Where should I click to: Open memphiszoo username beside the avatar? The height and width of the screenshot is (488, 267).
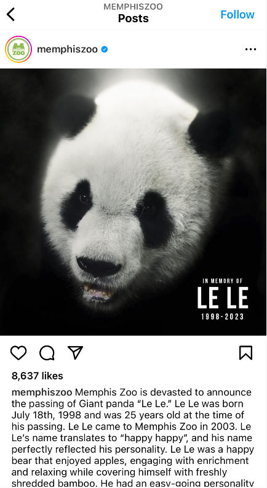pos(67,49)
